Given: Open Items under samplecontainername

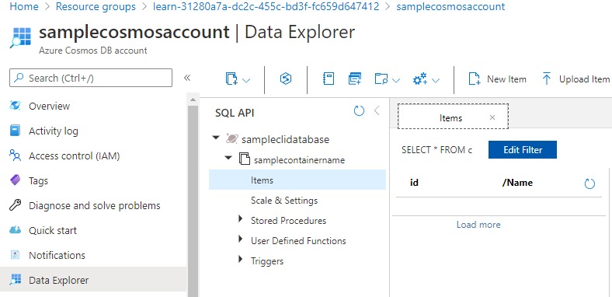Looking at the screenshot, I should click(297, 180).
